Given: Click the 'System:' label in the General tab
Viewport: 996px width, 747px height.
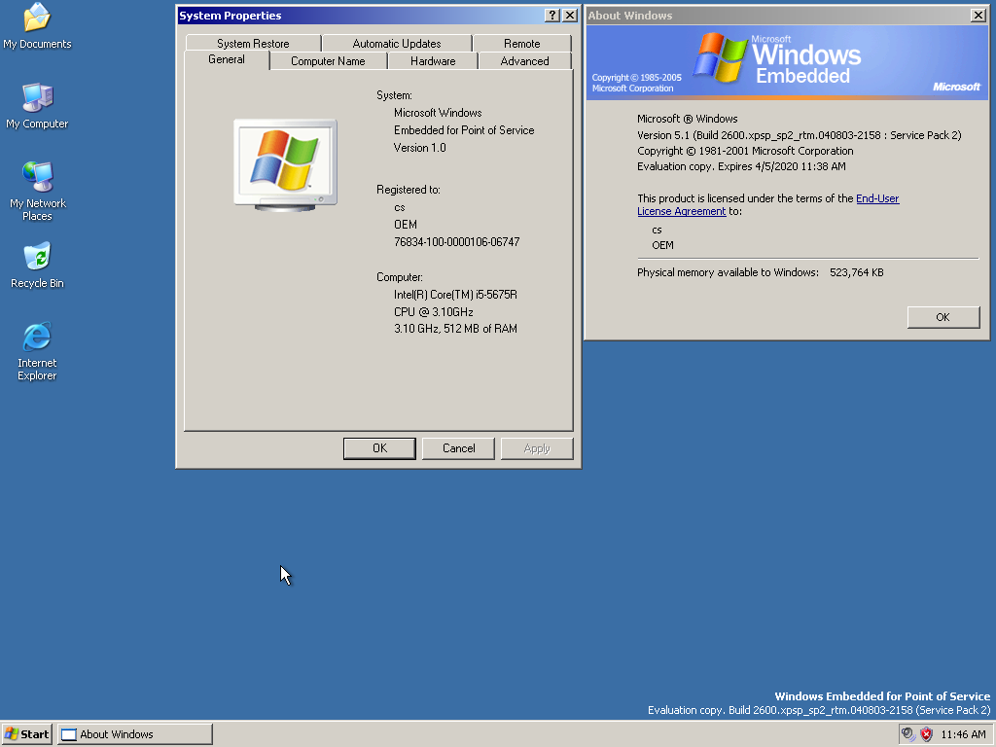Looking at the screenshot, I should (394, 95).
